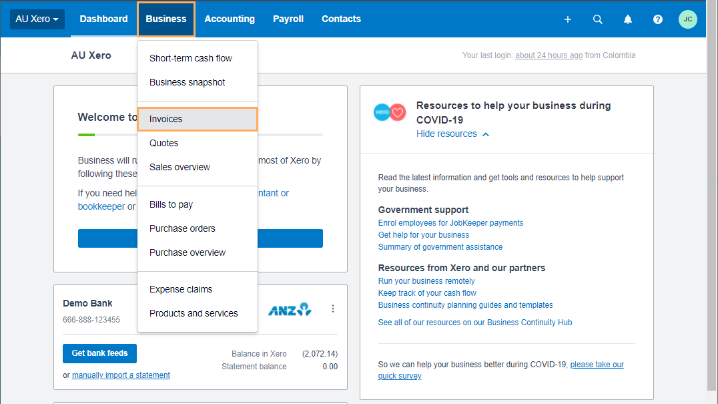This screenshot has height=404, width=718.
Task: Open Business Continuity Hub resources link
Action: [x=475, y=323]
